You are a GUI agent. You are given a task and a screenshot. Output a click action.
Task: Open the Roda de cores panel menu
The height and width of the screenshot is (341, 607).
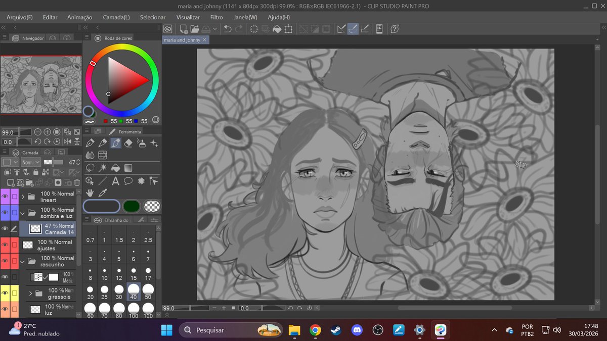coord(87,38)
